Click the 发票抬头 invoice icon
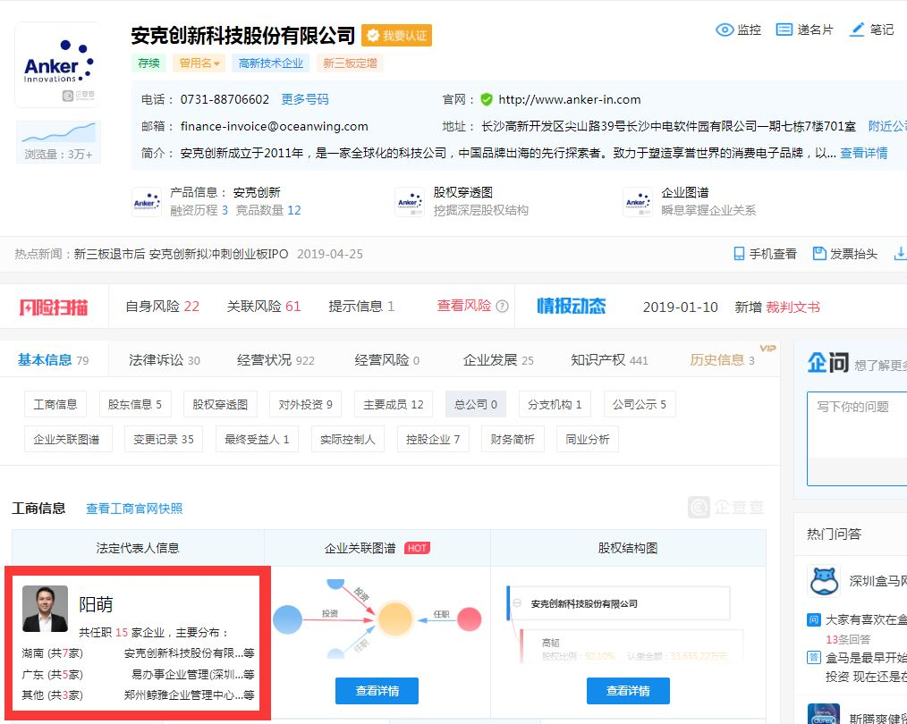Screen dimensions: 907x724 (818, 254)
